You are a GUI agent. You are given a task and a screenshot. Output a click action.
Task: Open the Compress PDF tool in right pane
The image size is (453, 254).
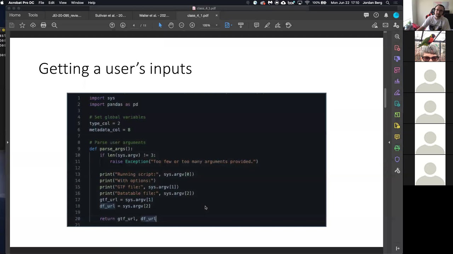click(397, 115)
